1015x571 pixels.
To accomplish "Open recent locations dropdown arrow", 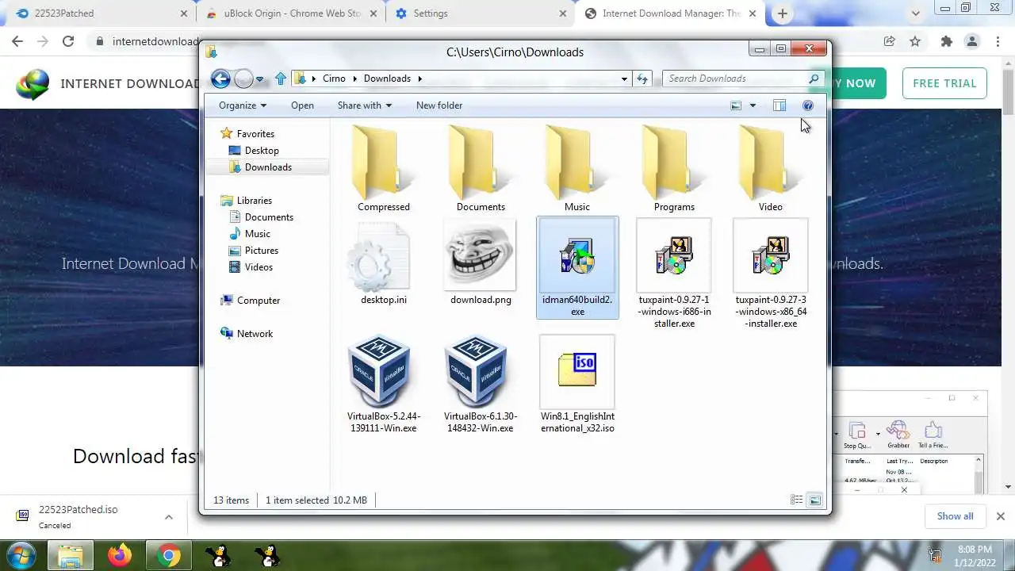I will click(x=259, y=79).
